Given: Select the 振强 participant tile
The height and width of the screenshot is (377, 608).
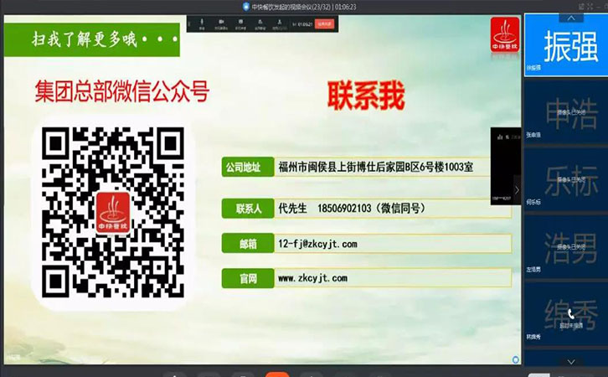Looking at the screenshot, I should [x=566, y=44].
